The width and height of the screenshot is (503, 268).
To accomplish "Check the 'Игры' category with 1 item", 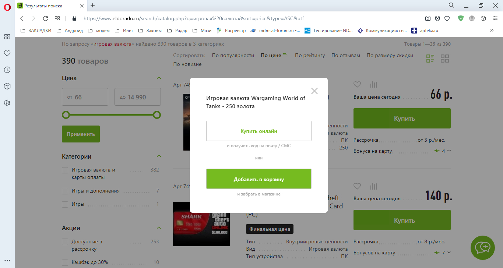I will pyautogui.click(x=65, y=204).
